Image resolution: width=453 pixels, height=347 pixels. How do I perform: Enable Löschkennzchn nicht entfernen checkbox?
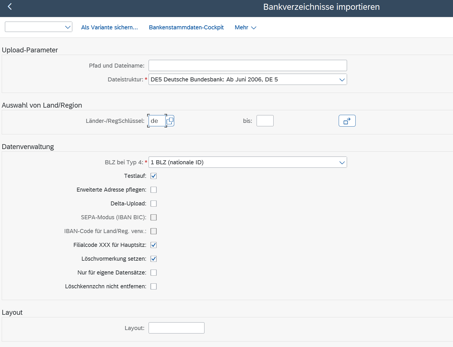[x=153, y=287]
